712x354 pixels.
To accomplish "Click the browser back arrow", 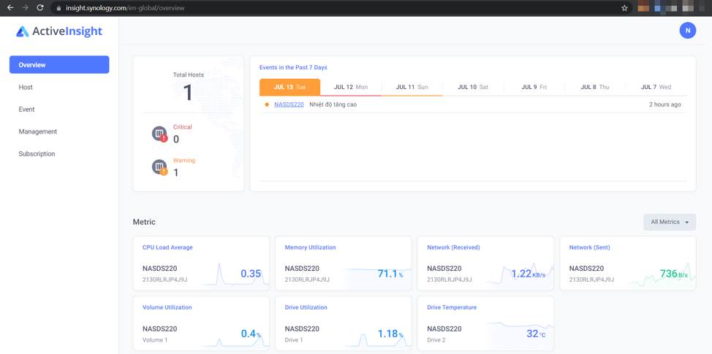I will (10, 8).
